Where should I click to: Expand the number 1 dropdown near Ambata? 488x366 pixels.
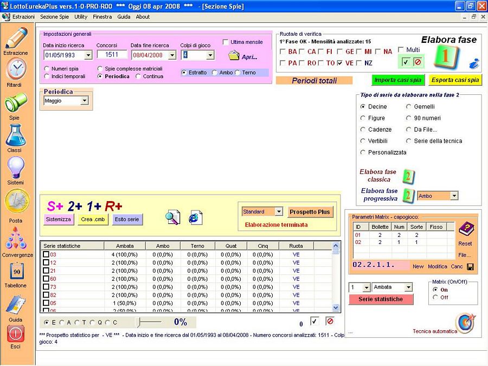click(367, 287)
